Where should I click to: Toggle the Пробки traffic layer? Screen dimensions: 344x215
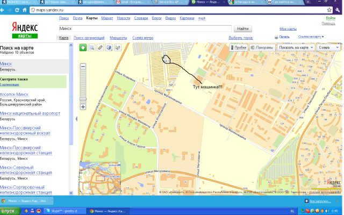(x=239, y=47)
